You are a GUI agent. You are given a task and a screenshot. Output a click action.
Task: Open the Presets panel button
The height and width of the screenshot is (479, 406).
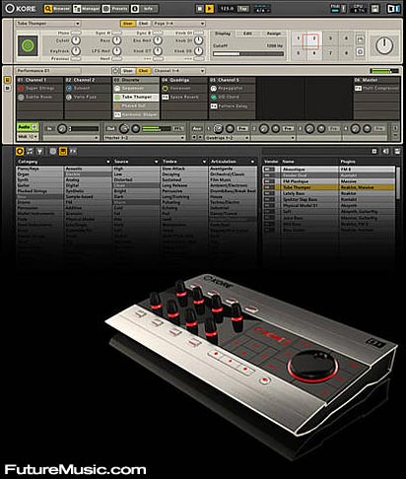pyautogui.click(x=115, y=9)
